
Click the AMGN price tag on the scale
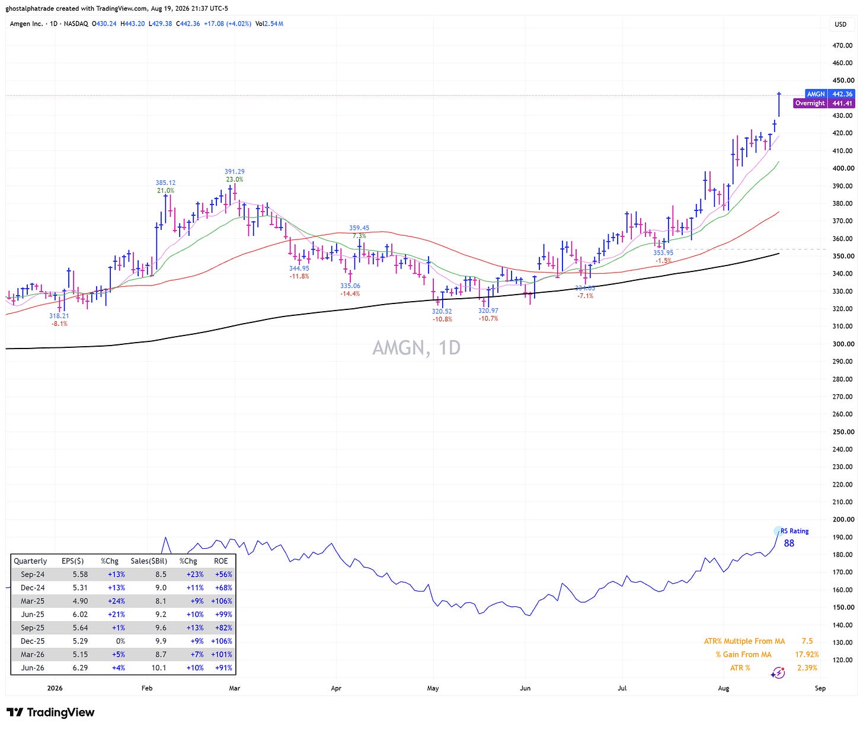(816, 94)
